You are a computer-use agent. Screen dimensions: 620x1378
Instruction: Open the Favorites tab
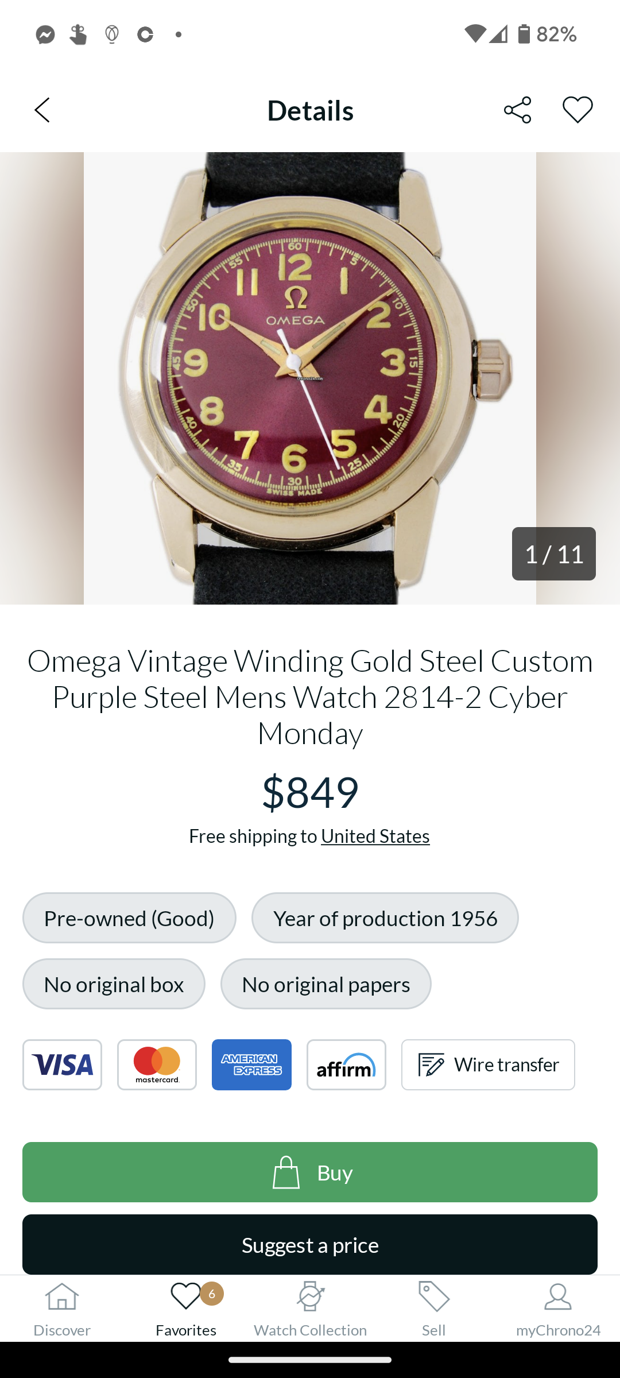186,1309
